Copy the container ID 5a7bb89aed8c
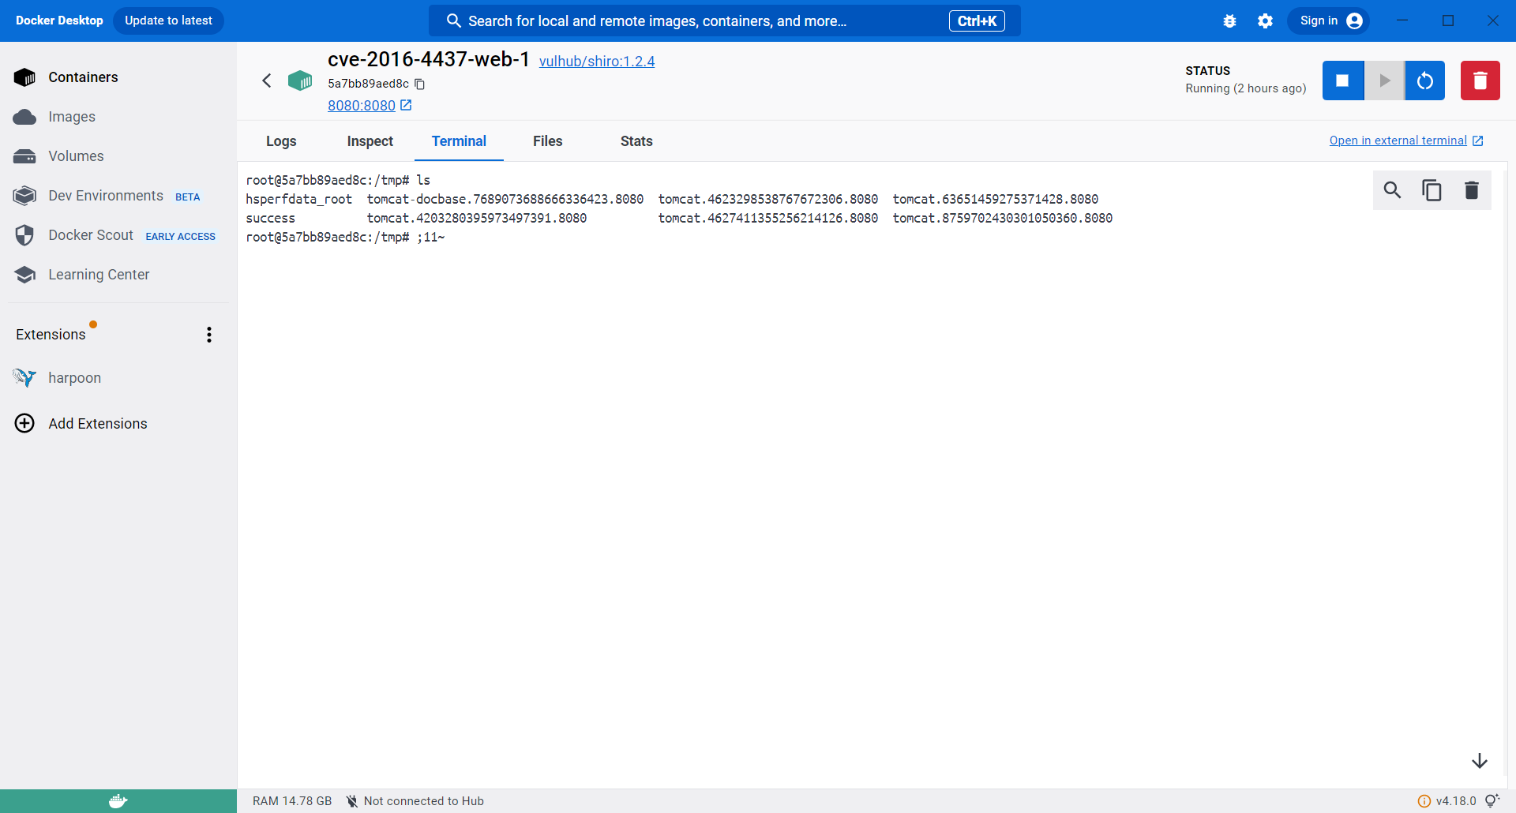The width and height of the screenshot is (1516, 813). point(419,84)
